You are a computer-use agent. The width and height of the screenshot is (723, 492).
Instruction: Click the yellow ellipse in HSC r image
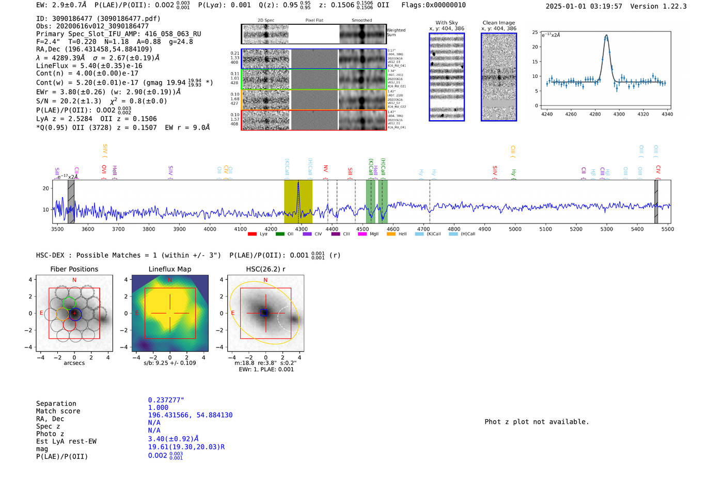(x=264, y=313)
